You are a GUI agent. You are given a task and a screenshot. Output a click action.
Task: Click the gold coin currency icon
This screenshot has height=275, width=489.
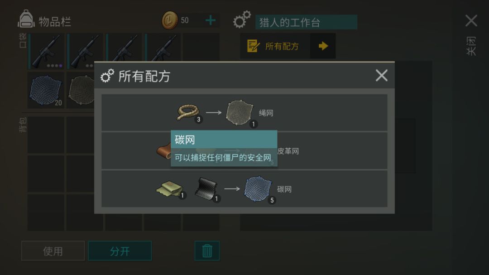[x=169, y=20]
